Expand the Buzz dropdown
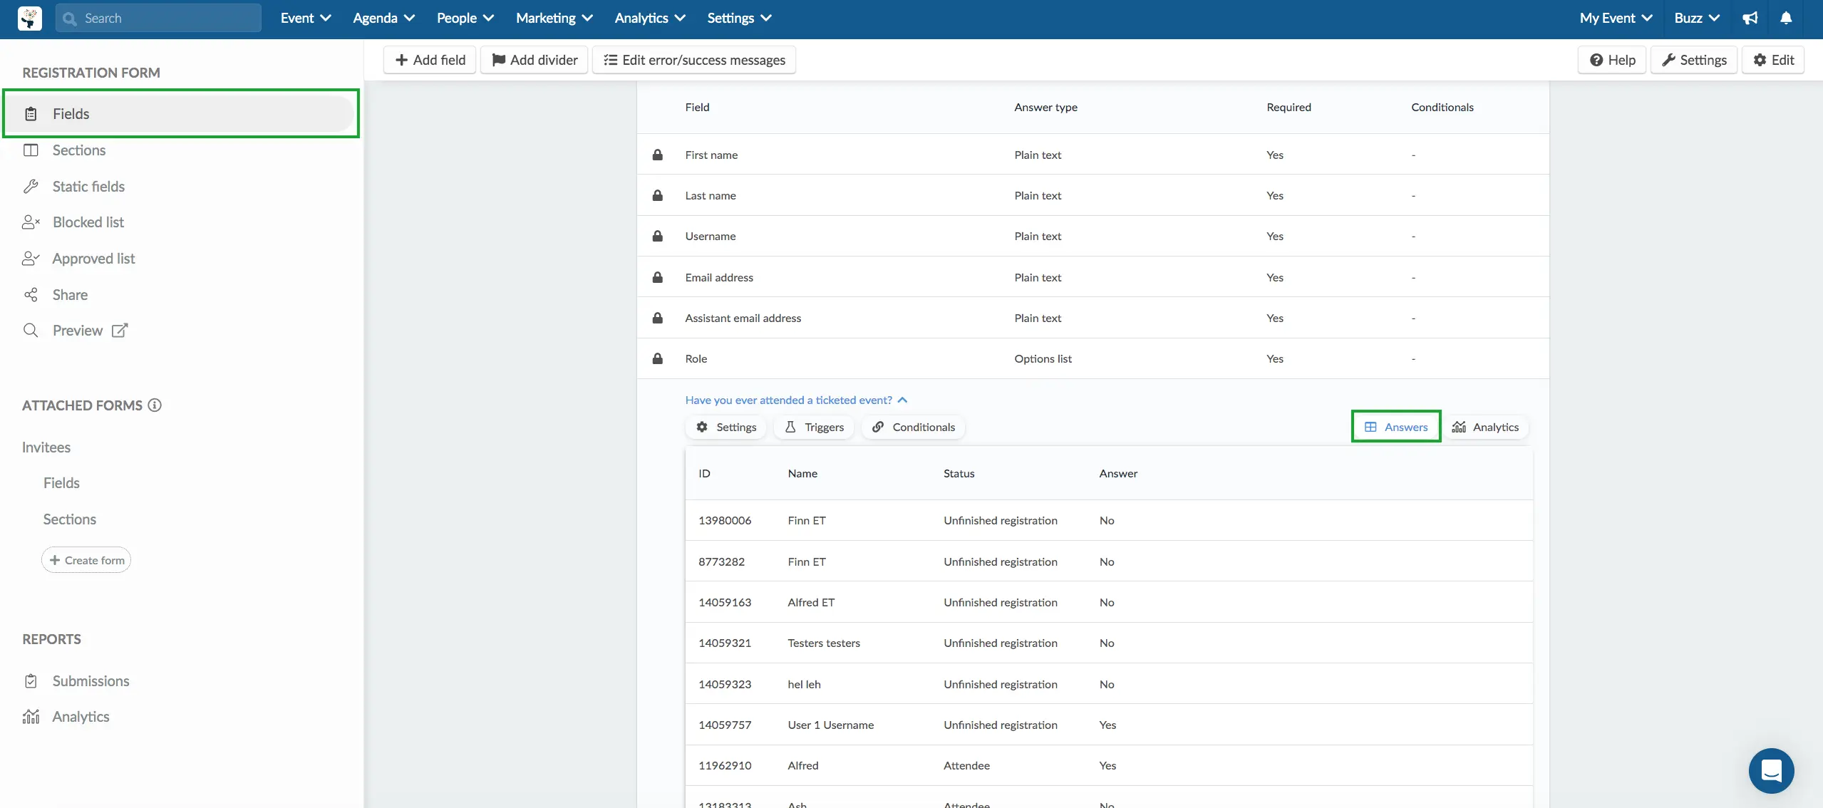The image size is (1823, 808). point(1696,18)
